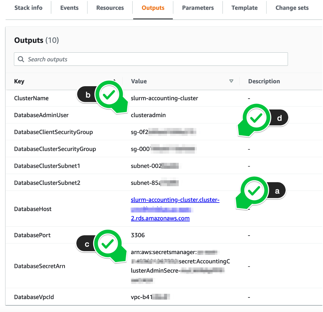Toggle sorting on the Value column header
The width and height of the screenshot is (323, 312).
[x=139, y=81]
